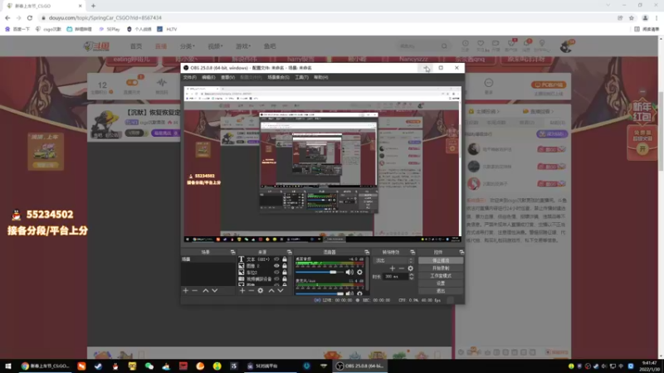Click 直播 link on Douyu navigation bar

tap(161, 46)
